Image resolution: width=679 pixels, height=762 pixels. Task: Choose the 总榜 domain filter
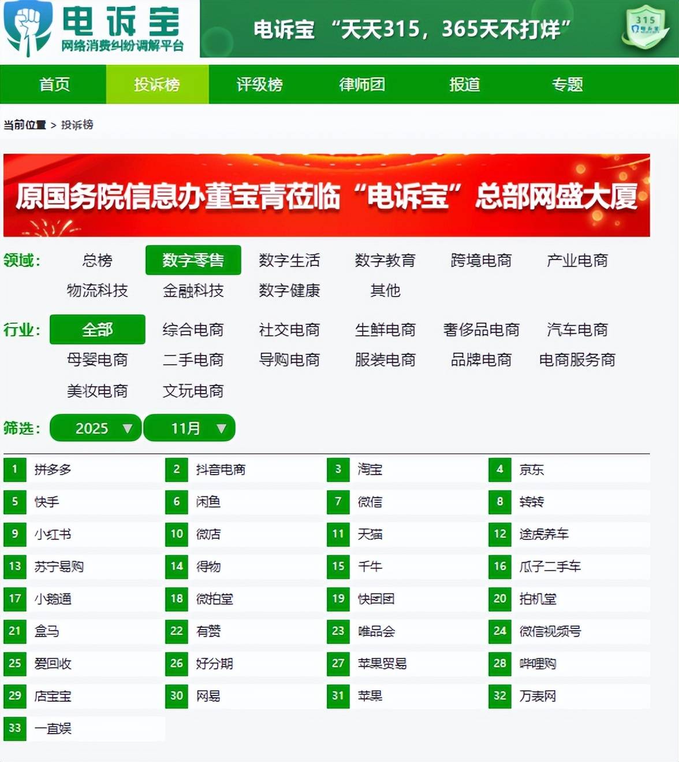pyautogui.click(x=97, y=261)
